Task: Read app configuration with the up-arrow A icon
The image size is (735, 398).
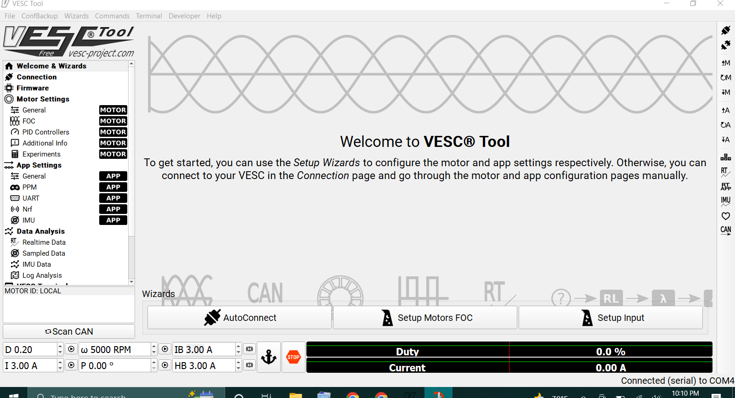Action: (x=726, y=110)
